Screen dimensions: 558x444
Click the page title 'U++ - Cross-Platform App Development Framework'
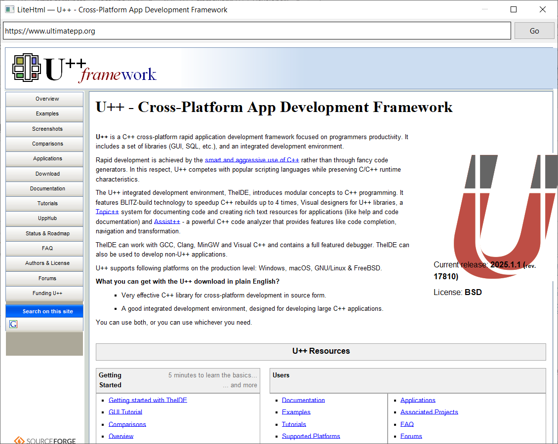tap(274, 108)
